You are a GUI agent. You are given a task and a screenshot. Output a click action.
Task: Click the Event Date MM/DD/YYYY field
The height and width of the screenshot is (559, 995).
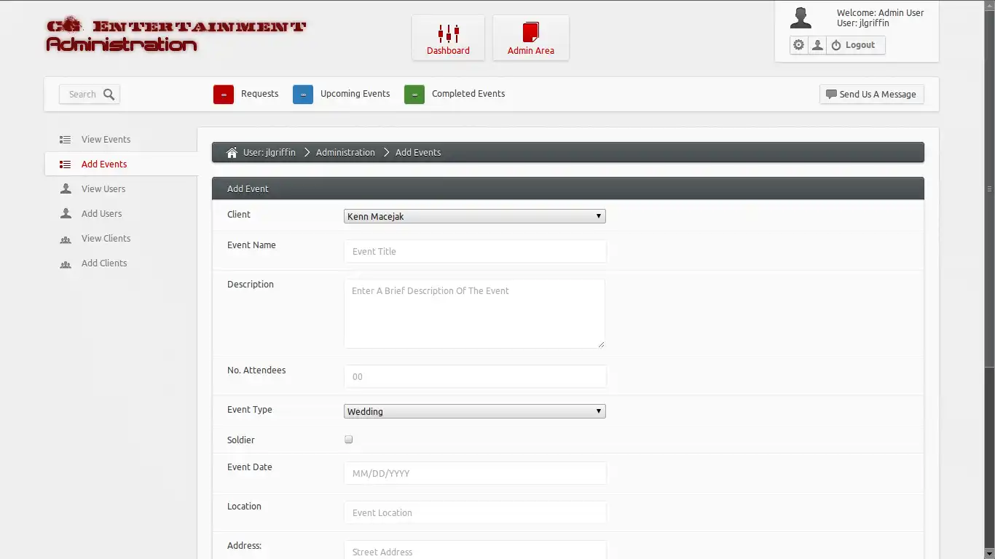click(x=475, y=473)
